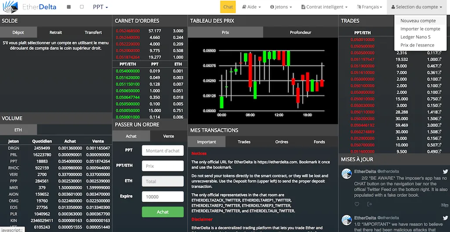Expand the Jetons menu

pyautogui.click(x=281, y=7)
